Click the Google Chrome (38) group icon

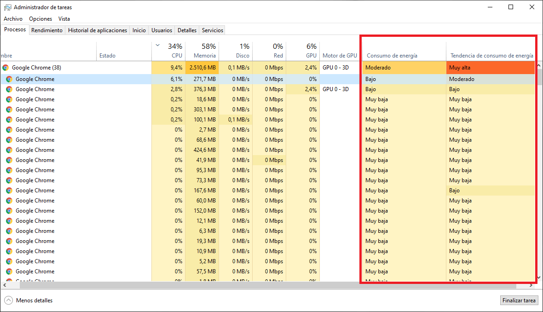[x=5, y=68]
